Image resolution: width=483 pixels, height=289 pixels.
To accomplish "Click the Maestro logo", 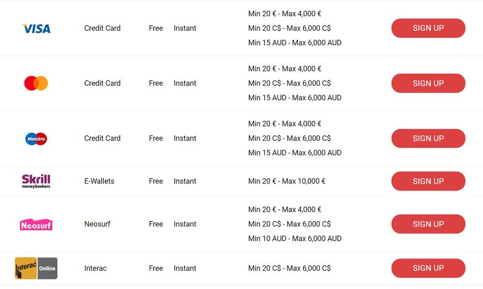I will (36, 139).
